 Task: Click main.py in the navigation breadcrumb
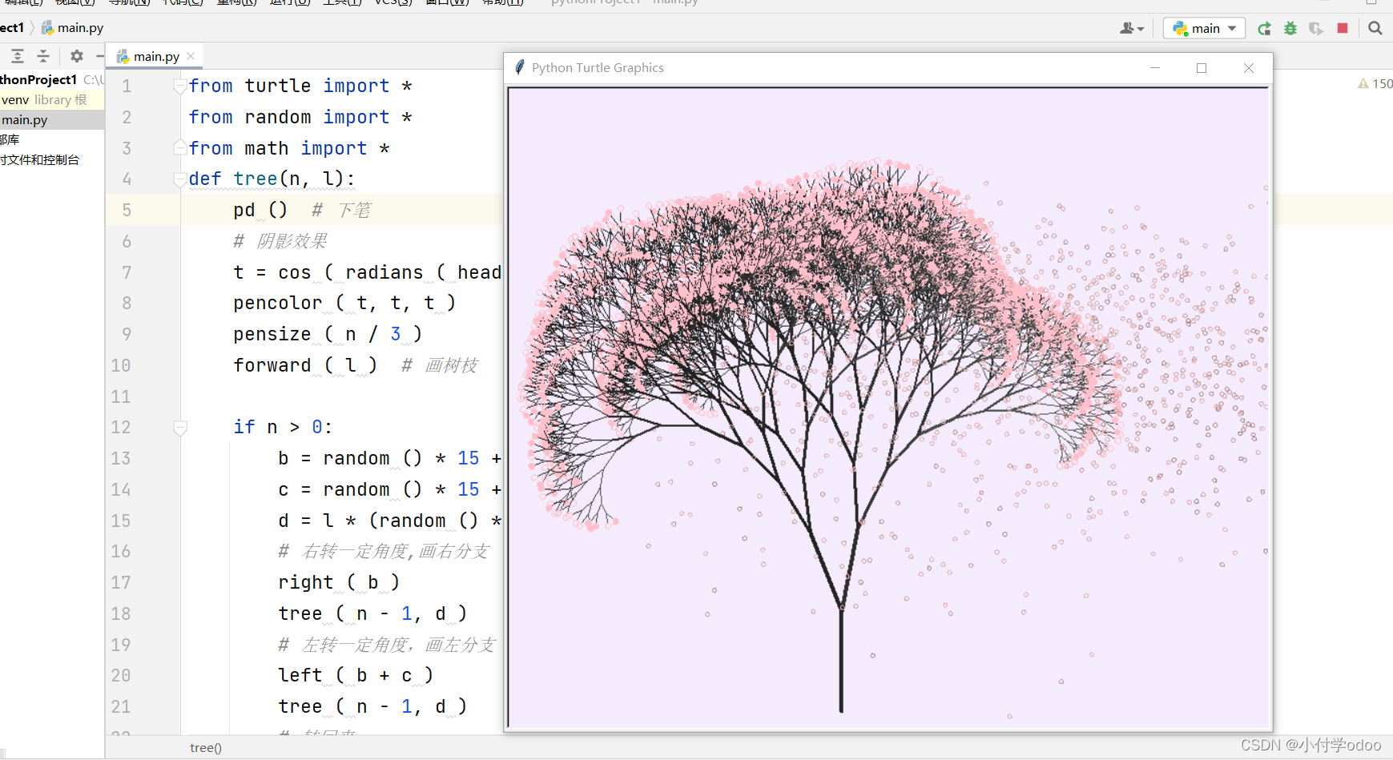pyautogui.click(x=73, y=28)
